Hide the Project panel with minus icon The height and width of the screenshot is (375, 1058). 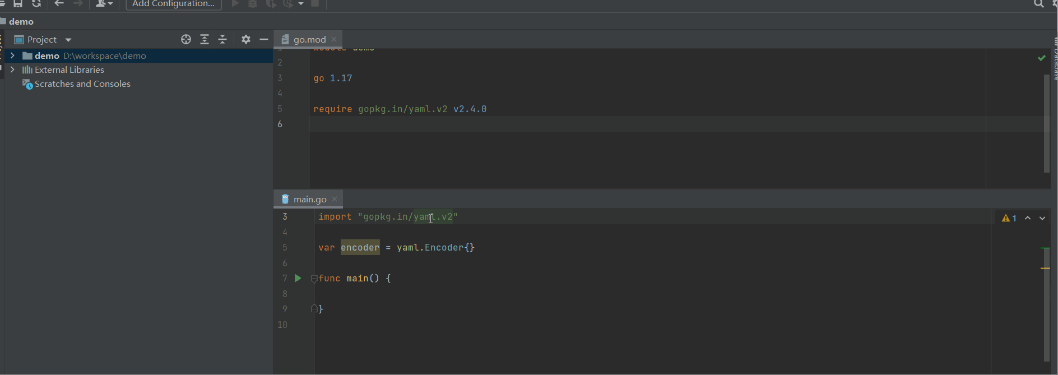click(x=264, y=39)
